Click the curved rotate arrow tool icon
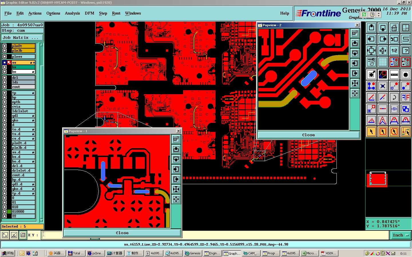 [x=394, y=97]
